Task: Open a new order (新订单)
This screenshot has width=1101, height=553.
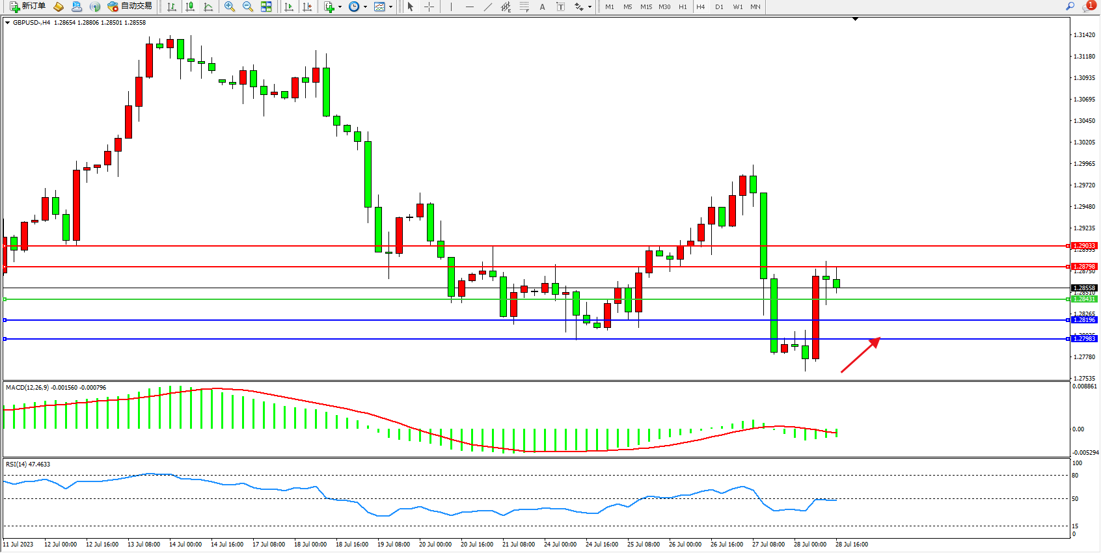Action: click(x=27, y=7)
